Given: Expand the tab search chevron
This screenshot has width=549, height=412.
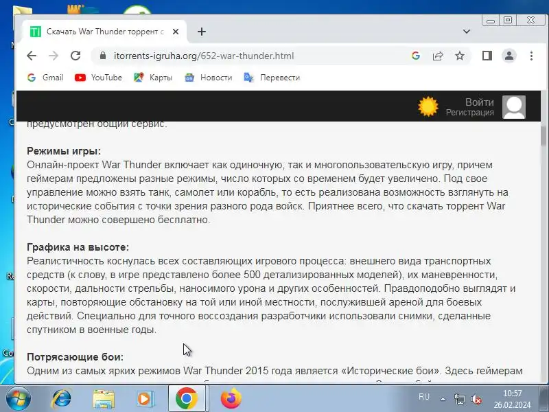Looking at the screenshot, I should click(467, 32).
